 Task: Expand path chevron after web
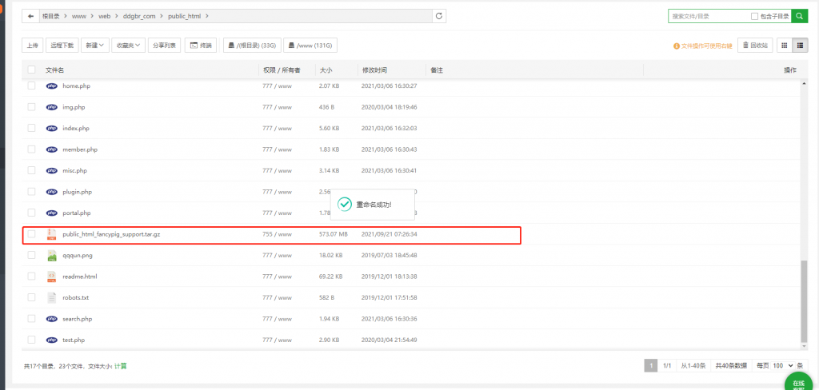tap(116, 16)
